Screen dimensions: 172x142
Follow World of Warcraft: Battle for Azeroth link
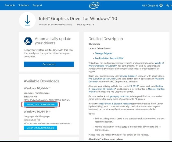[126, 64]
